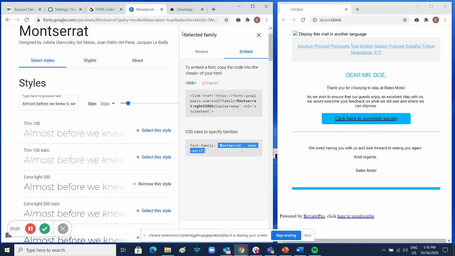Open new tab in the right browser window
Viewport: 455px width, 256px height.
(x=358, y=9)
